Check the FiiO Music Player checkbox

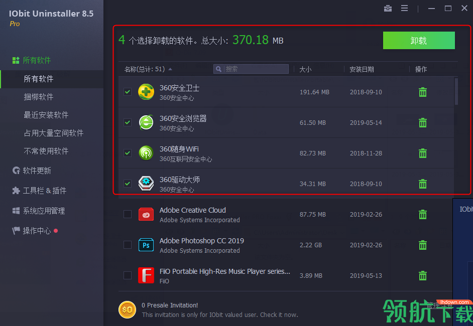pyautogui.click(x=128, y=275)
